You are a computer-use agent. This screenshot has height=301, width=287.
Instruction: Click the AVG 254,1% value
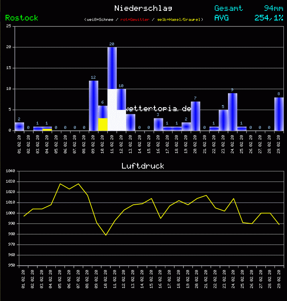[269, 18]
